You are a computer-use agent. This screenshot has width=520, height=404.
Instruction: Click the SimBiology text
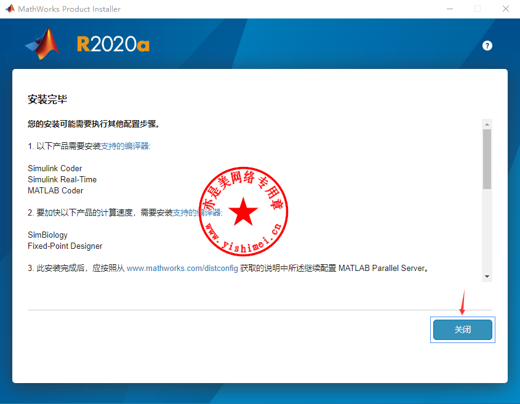(x=48, y=235)
